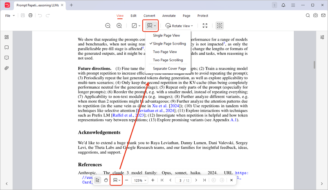Go to the previous page
Image resolution: width=328 pixels, height=190 pixels.
pyautogui.click(x=170, y=180)
